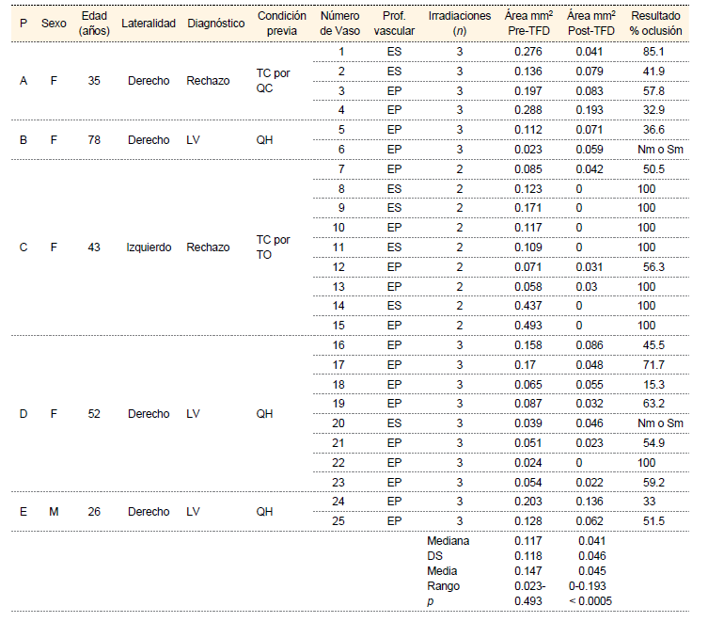Select the 'Número de Vaso' header
Viewport: 708px width, 622px height.
coord(341,23)
